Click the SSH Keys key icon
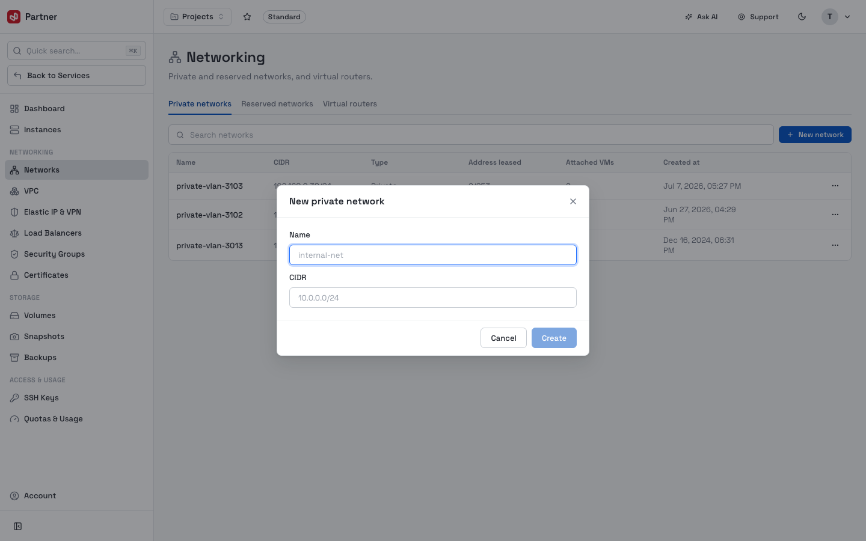The height and width of the screenshot is (541, 866). (14, 398)
